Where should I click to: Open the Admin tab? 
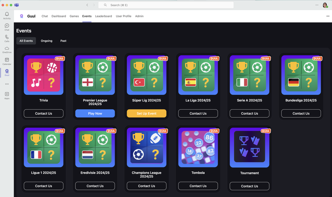point(139,16)
